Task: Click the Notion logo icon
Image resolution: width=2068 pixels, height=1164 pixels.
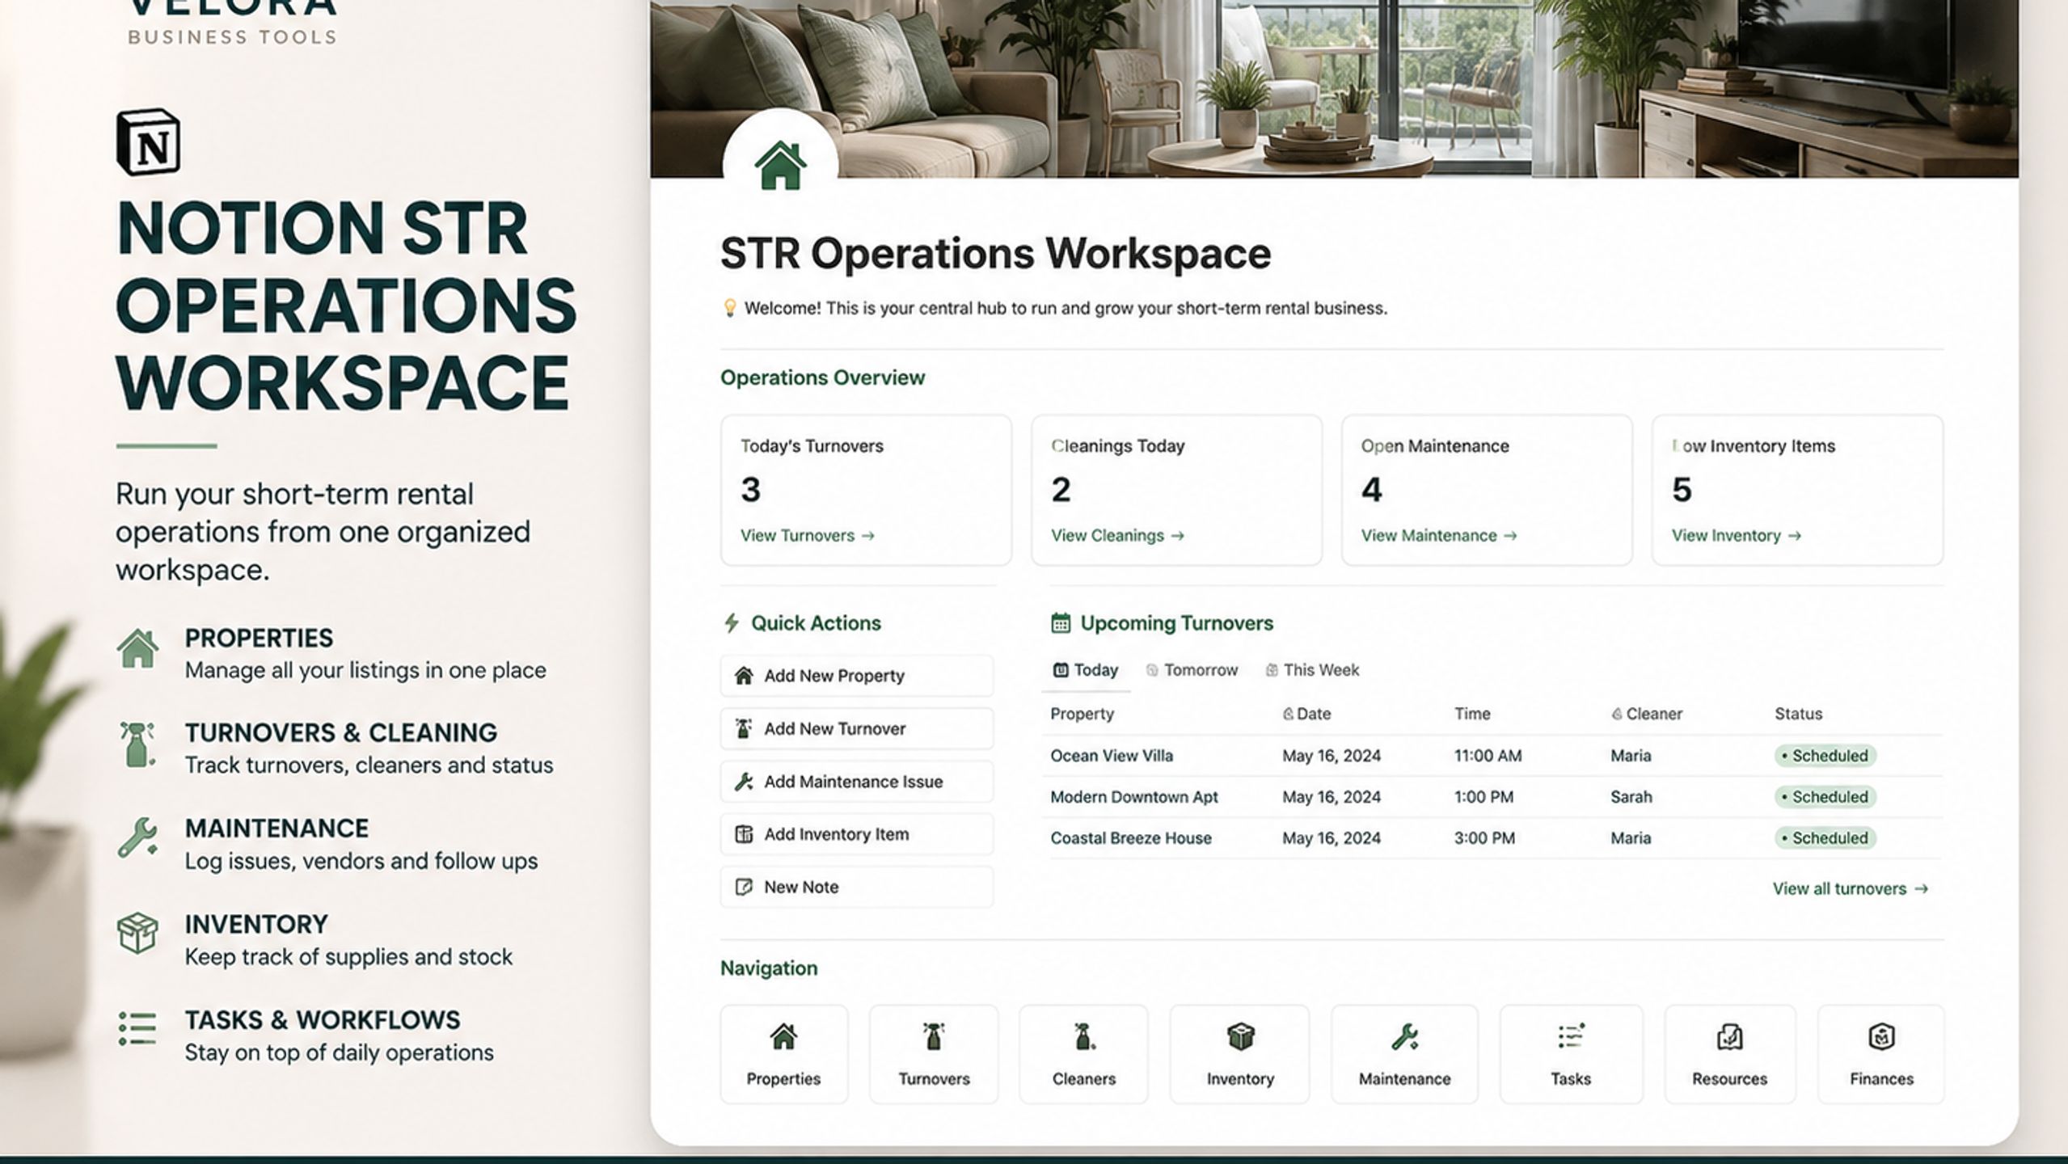Action: point(149,143)
